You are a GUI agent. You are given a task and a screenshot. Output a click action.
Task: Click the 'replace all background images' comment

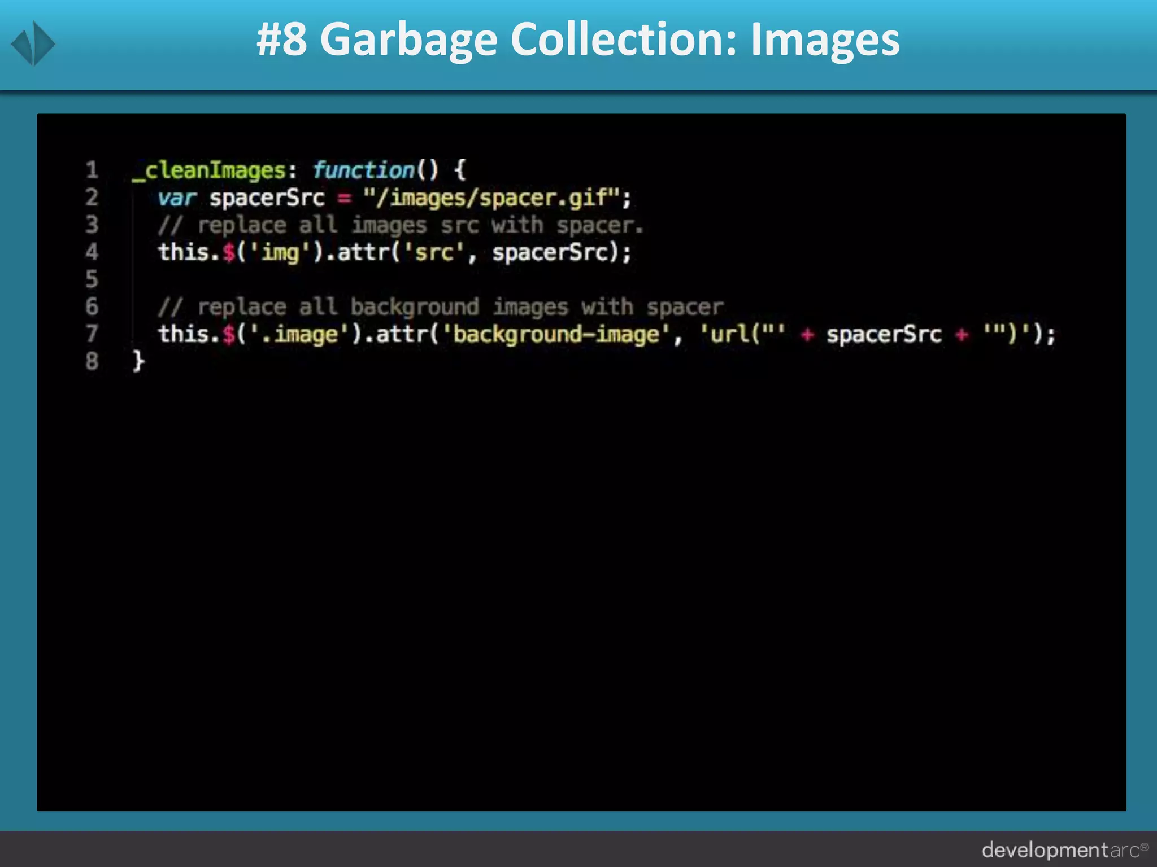(441, 307)
